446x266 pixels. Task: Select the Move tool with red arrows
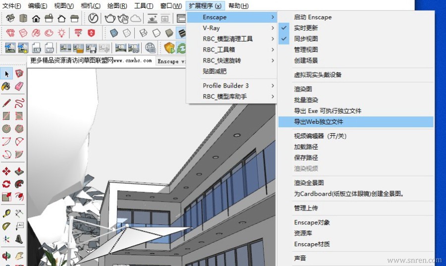pyautogui.click(x=6, y=171)
